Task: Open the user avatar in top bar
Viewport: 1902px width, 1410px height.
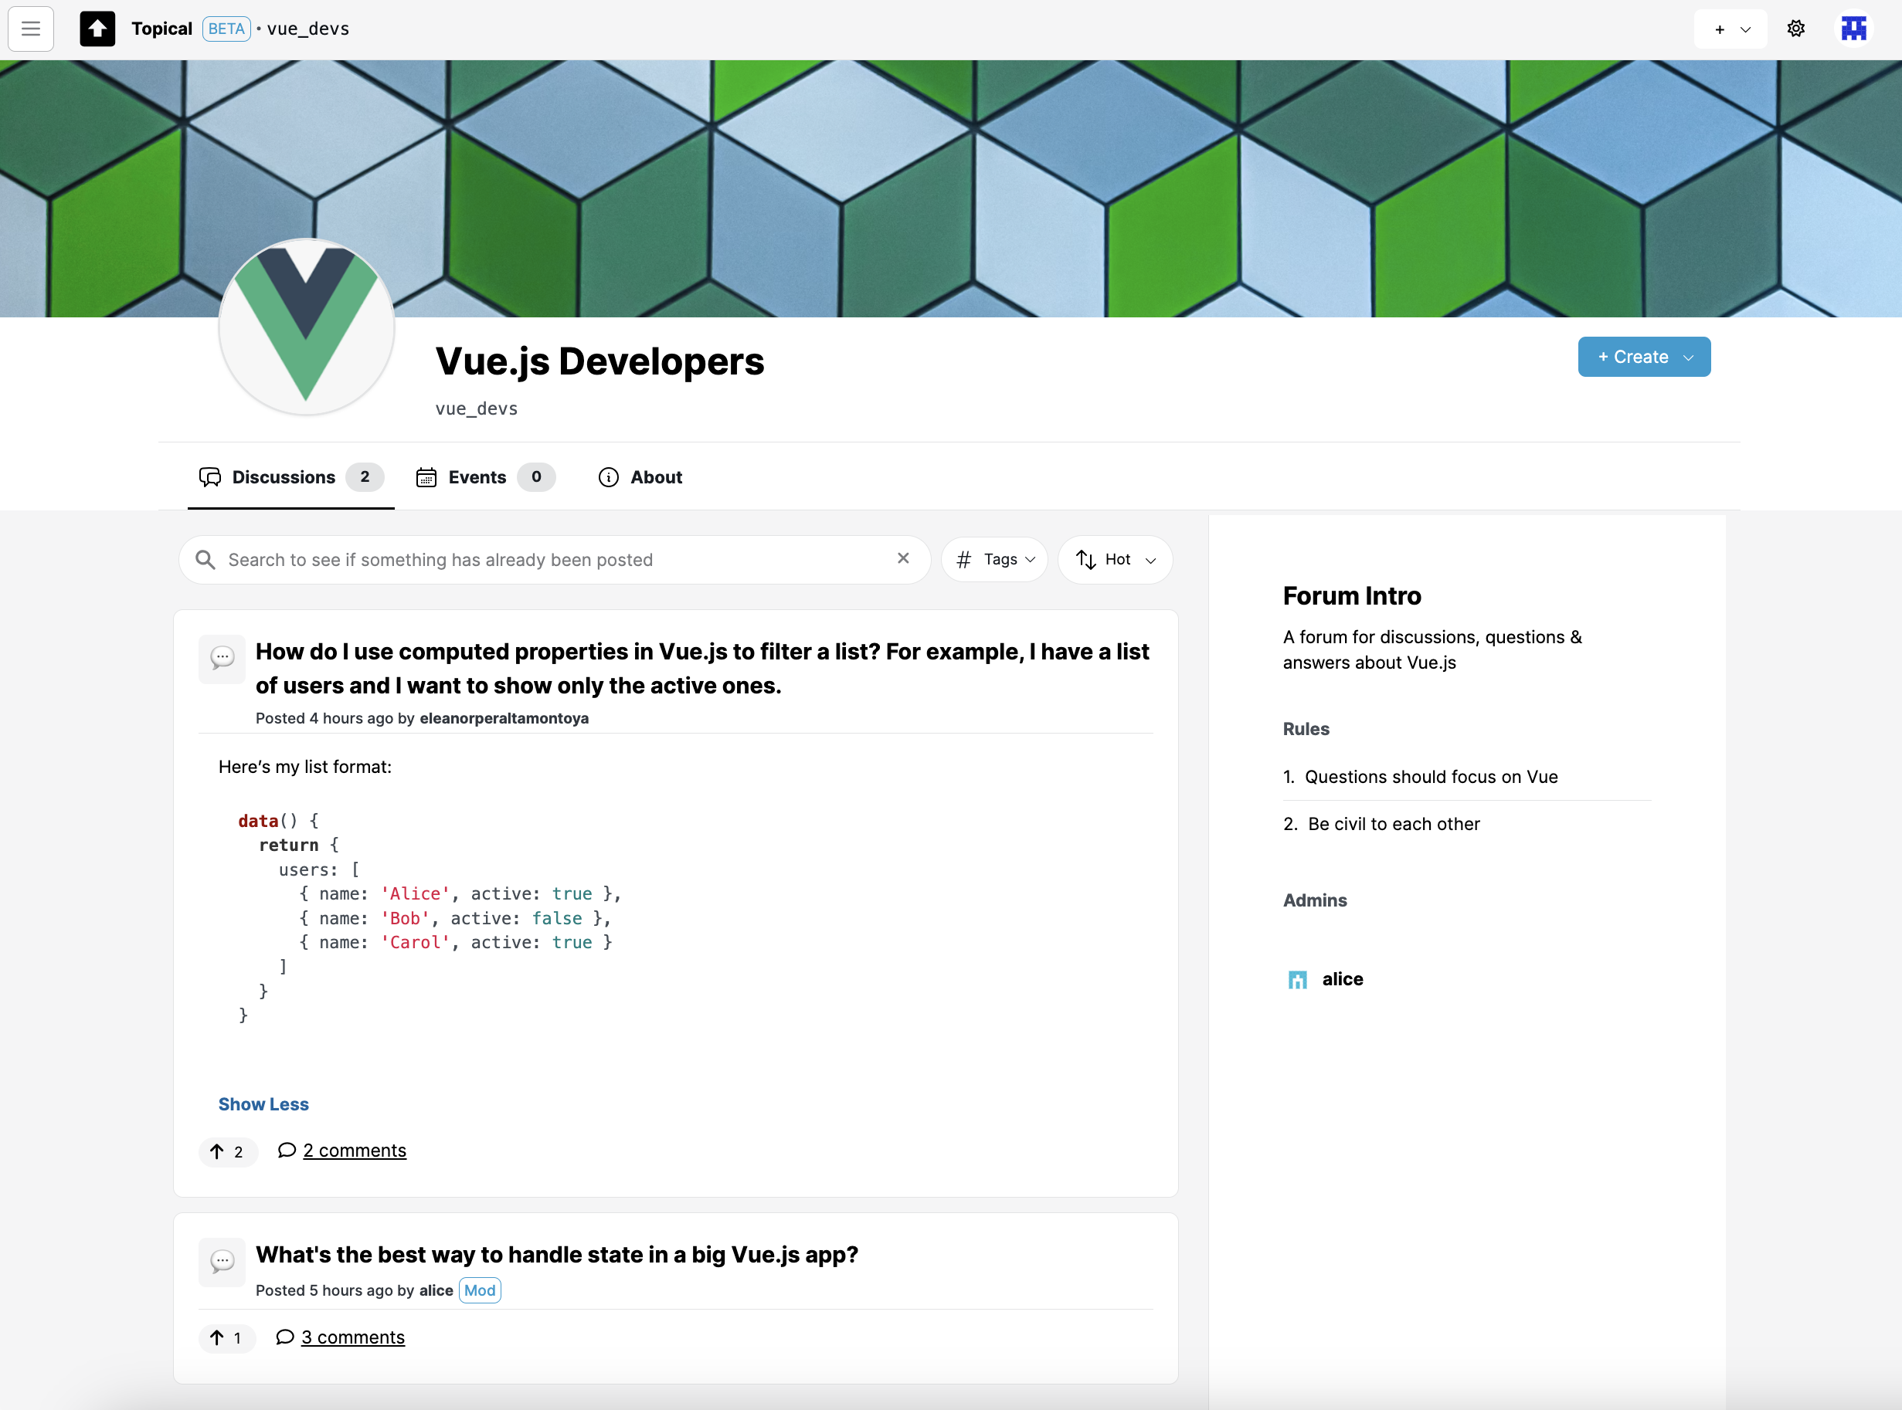Action: 1853,29
